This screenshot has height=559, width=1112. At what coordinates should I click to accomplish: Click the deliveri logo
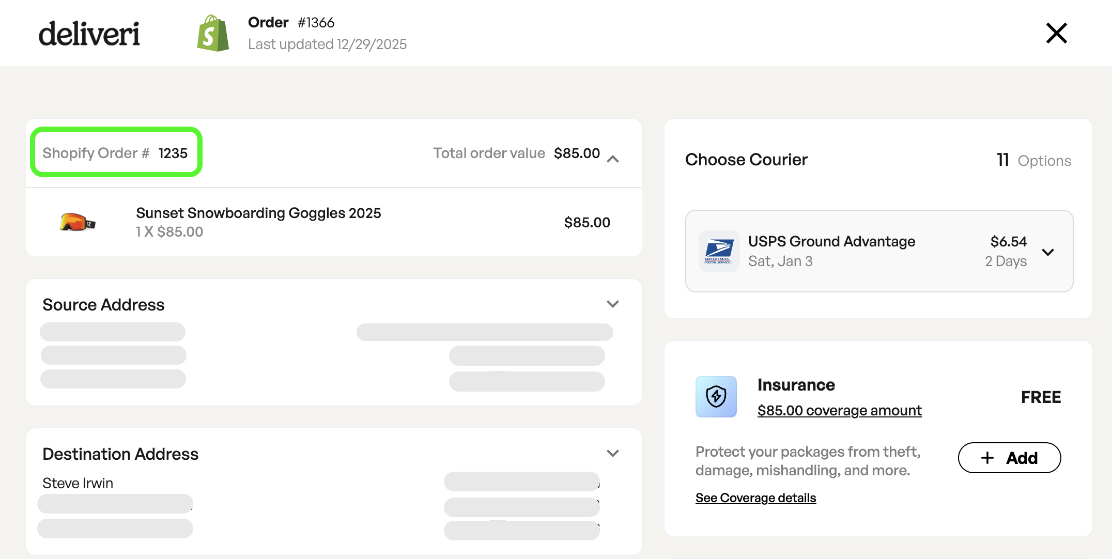89,34
